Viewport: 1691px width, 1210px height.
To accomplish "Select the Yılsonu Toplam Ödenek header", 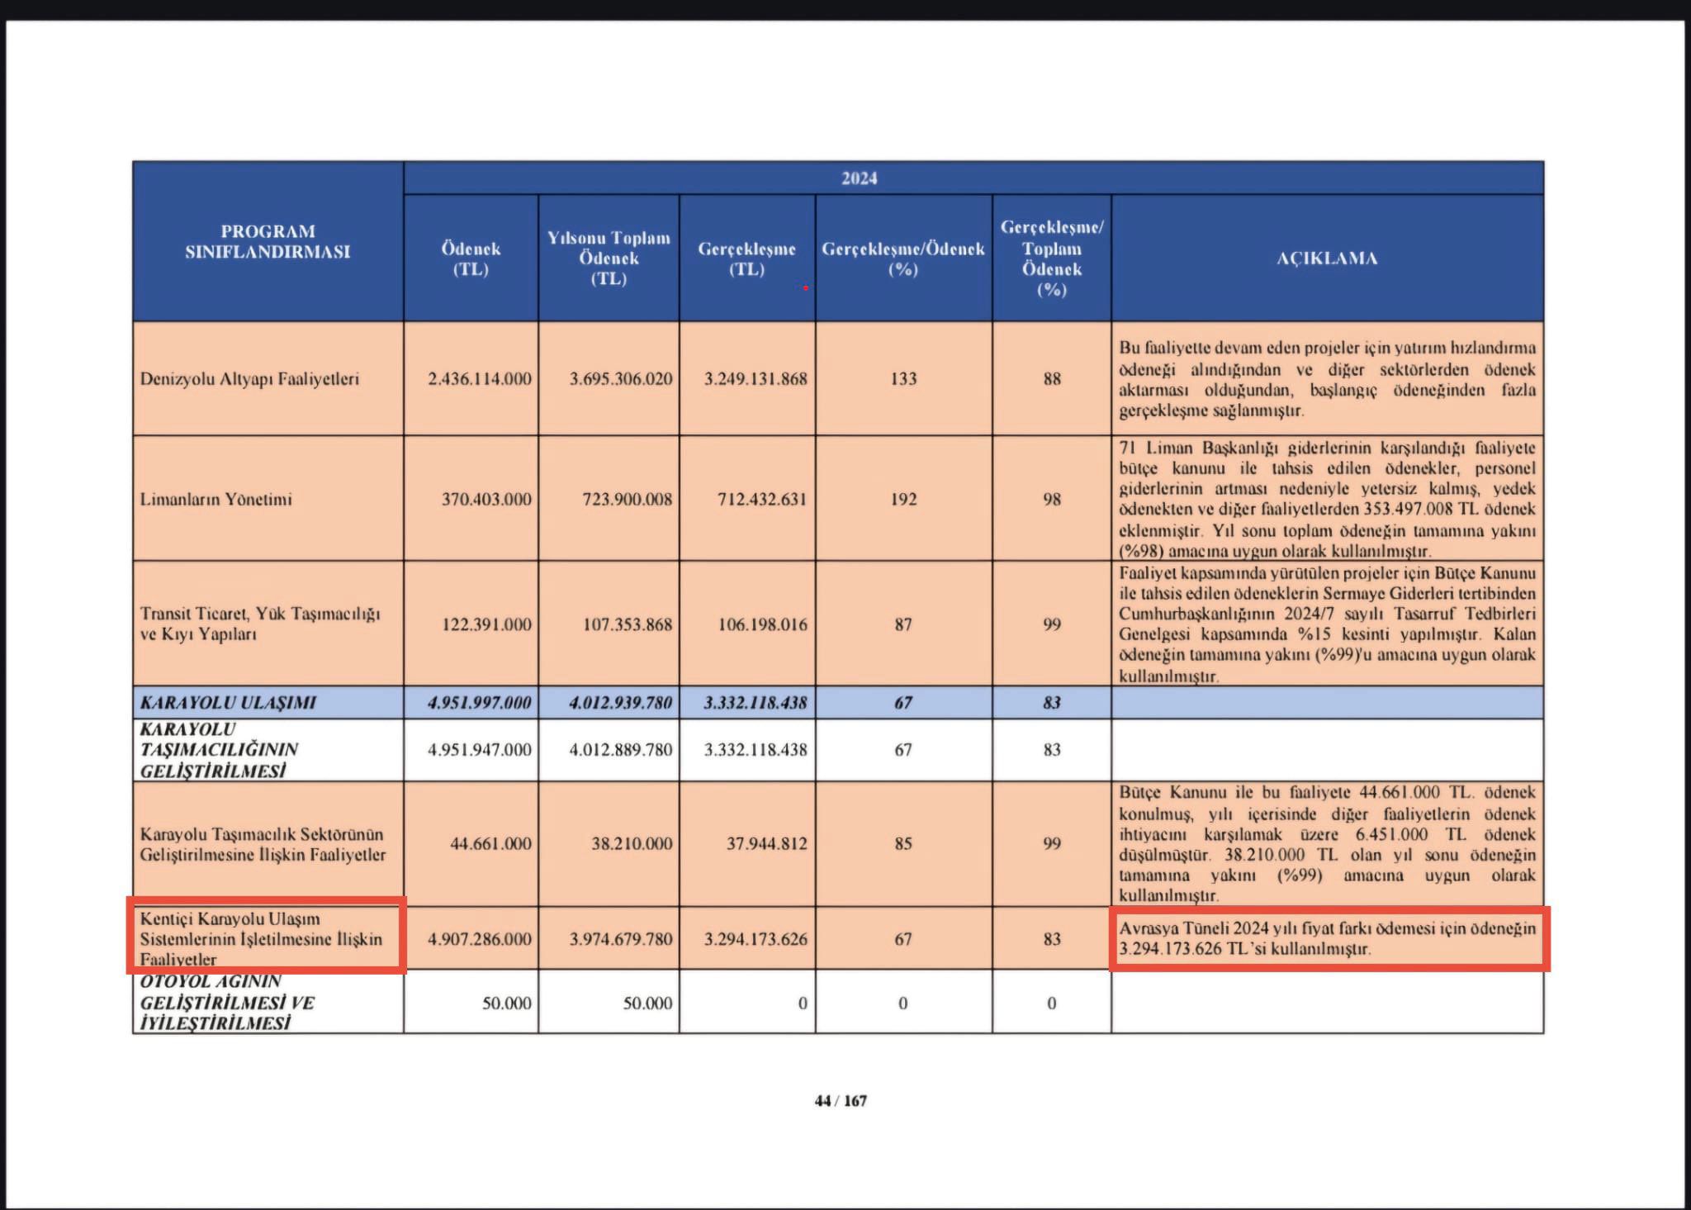I will click(x=609, y=259).
